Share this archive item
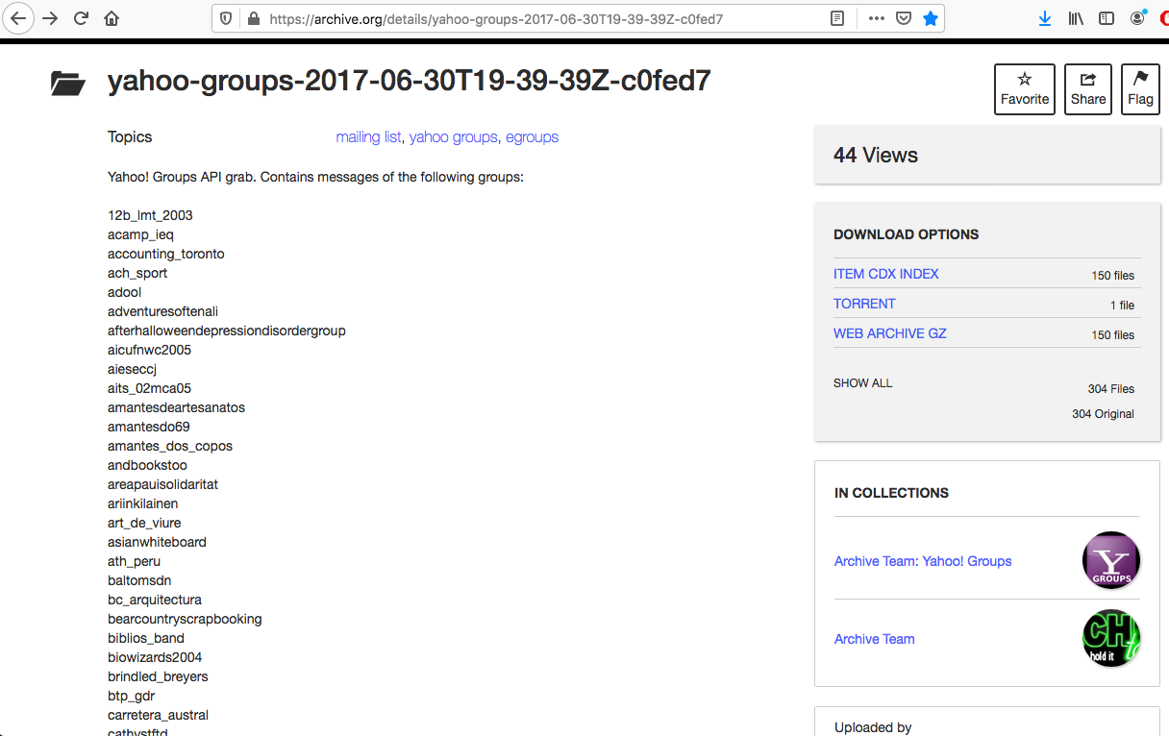 pyautogui.click(x=1088, y=89)
